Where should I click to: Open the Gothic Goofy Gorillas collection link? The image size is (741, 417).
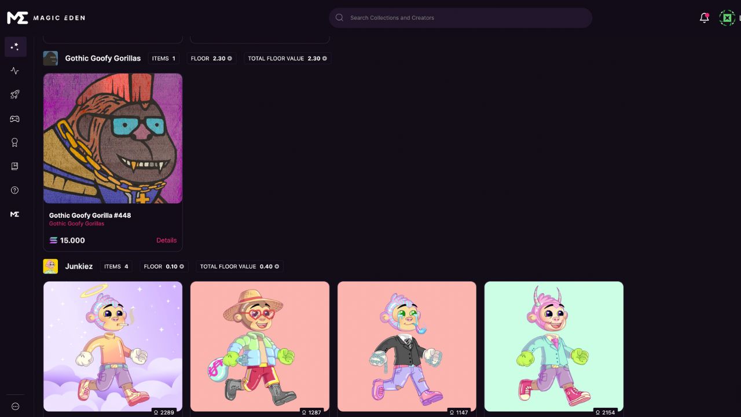pos(76,224)
